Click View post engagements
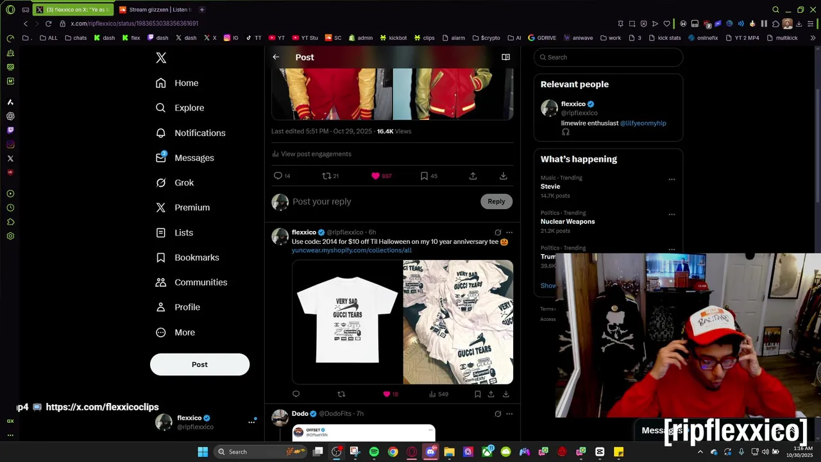The height and width of the screenshot is (462, 821). point(311,154)
